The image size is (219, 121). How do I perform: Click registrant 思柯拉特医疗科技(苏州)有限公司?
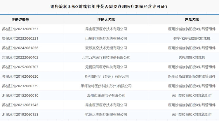click(106, 86)
